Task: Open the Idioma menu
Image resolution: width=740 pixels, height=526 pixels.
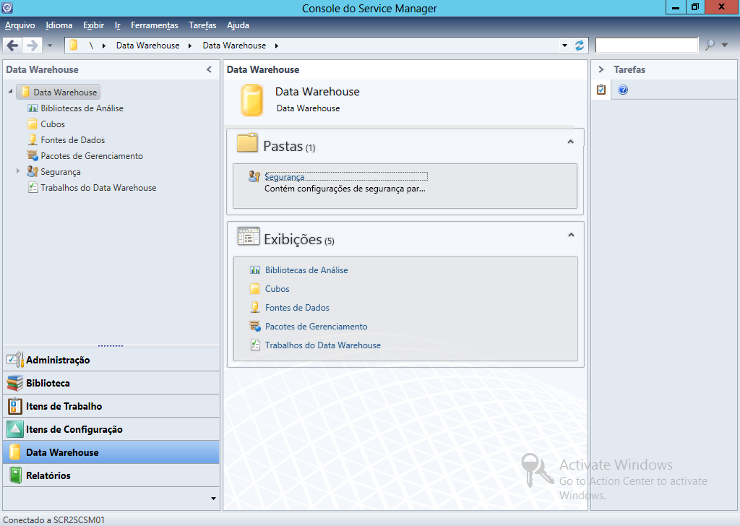Action: point(59,25)
